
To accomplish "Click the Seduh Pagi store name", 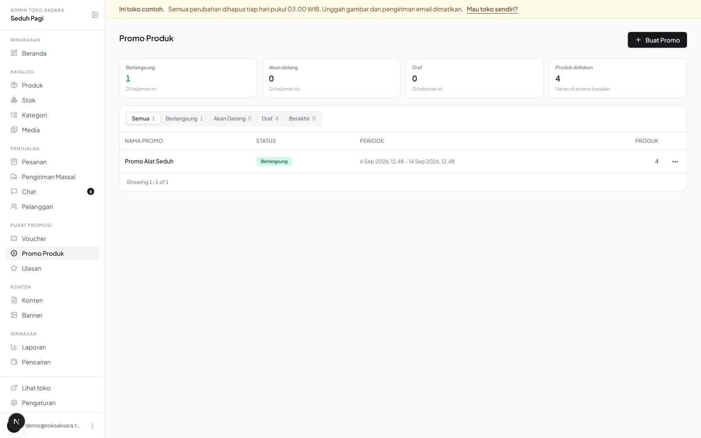I will coord(27,18).
